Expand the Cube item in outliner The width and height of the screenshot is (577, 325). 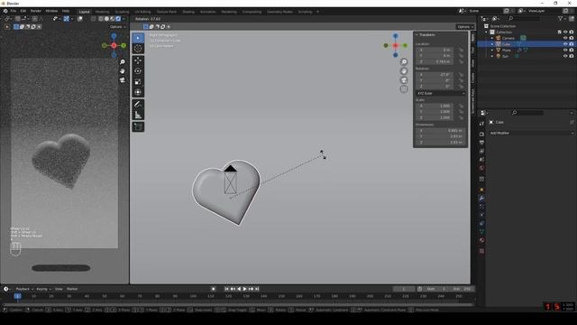click(x=492, y=44)
